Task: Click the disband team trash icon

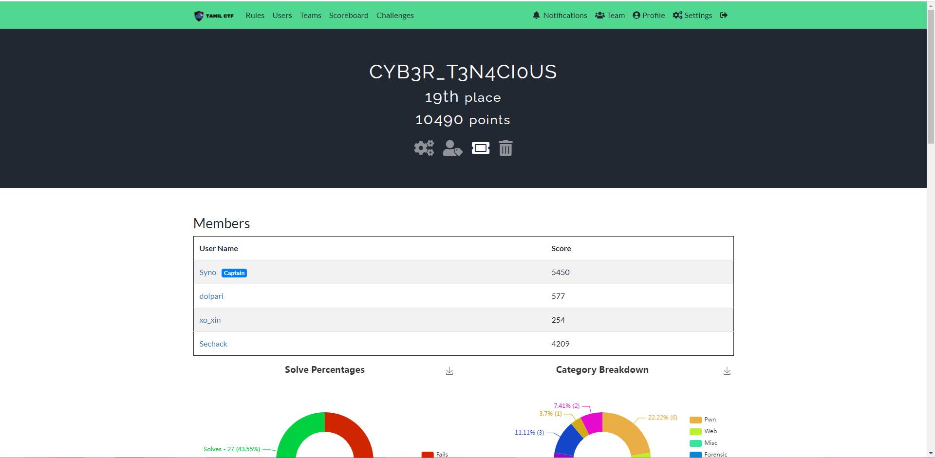Action: tap(505, 148)
